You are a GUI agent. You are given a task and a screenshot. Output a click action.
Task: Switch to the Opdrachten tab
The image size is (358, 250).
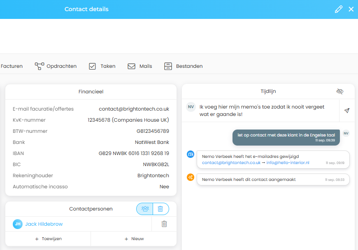pos(56,66)
